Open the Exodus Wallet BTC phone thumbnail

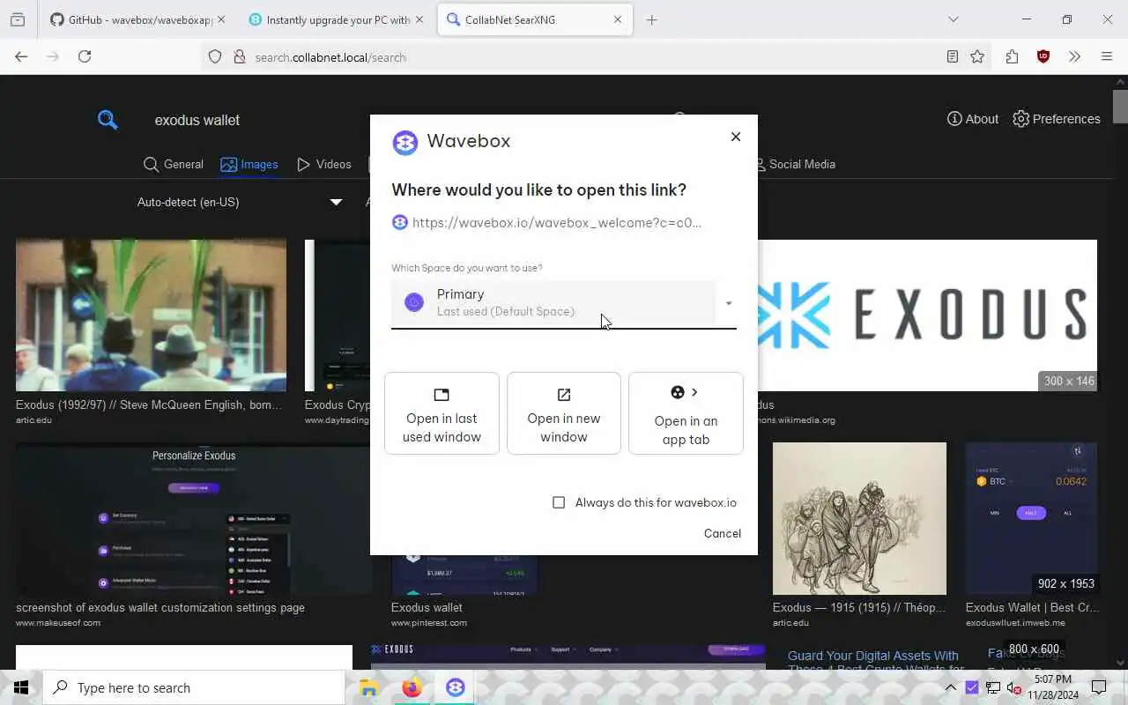[1031, 518]
